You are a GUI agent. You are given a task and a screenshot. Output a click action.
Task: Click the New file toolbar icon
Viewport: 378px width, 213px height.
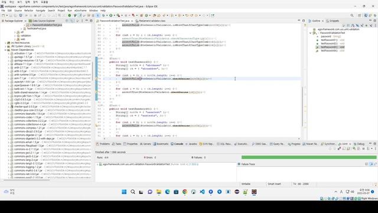4,15
